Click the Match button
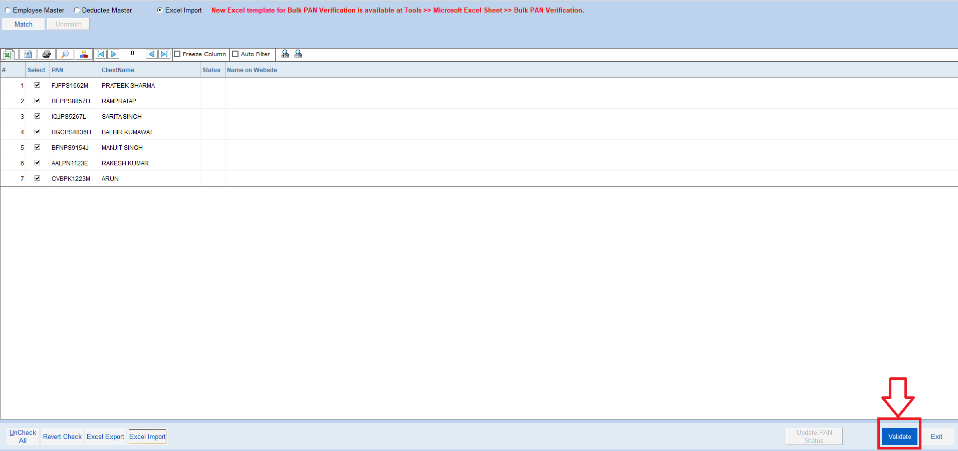Viewport: 958px width, 451px height. [x=24, y=24]
